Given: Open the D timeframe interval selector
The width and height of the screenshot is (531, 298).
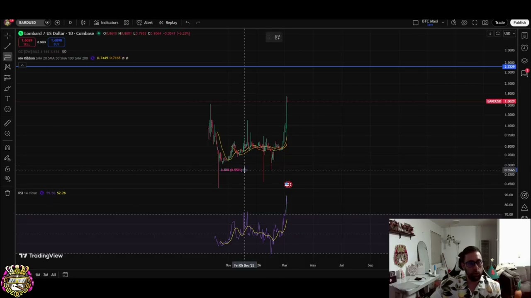Looking at the screenshot, I should (70, 23).
